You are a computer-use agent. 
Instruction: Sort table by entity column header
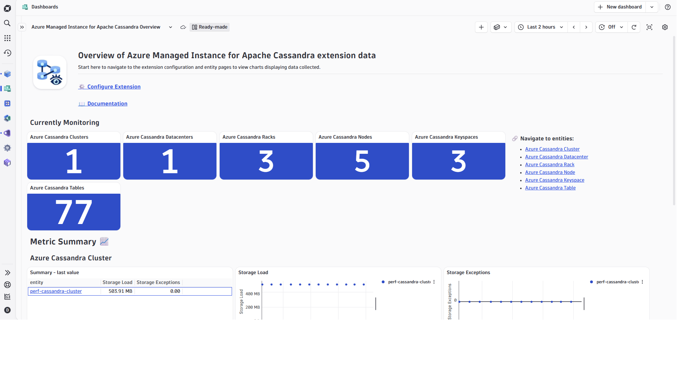[64, 283]
